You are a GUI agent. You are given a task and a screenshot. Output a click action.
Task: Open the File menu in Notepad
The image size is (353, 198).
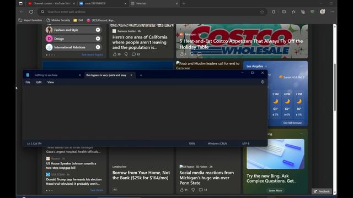[x=28, y=82]
